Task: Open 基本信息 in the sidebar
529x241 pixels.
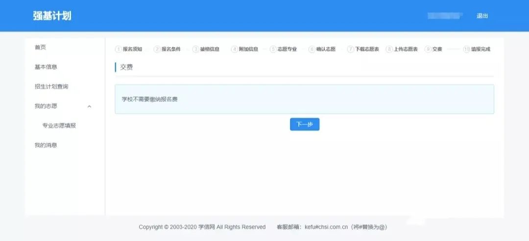Action: pos(46,67)
